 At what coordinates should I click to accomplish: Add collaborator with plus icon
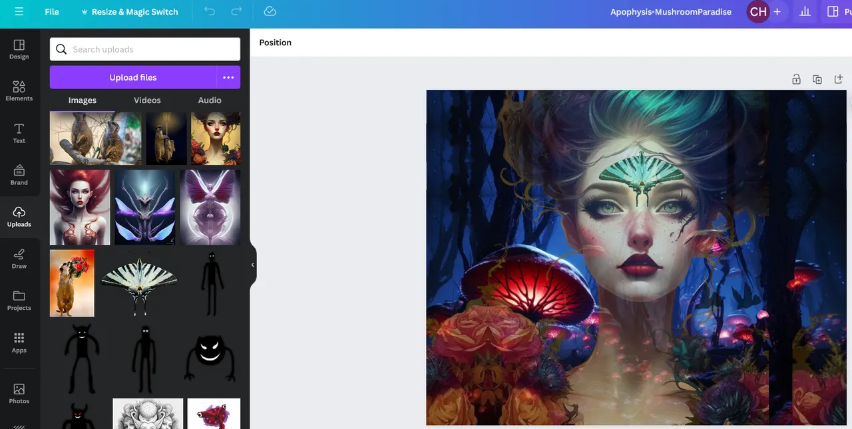tap(777, 12)
